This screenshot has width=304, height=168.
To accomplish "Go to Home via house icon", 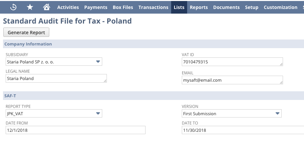I will click(47, 7).
